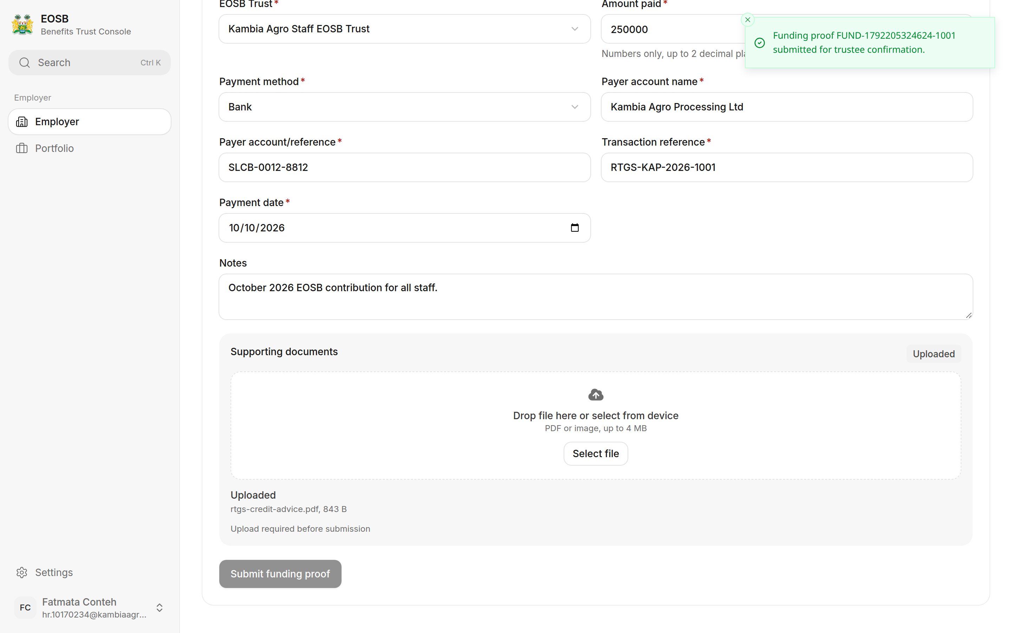Click the Transaction reference field

[787, 167]
